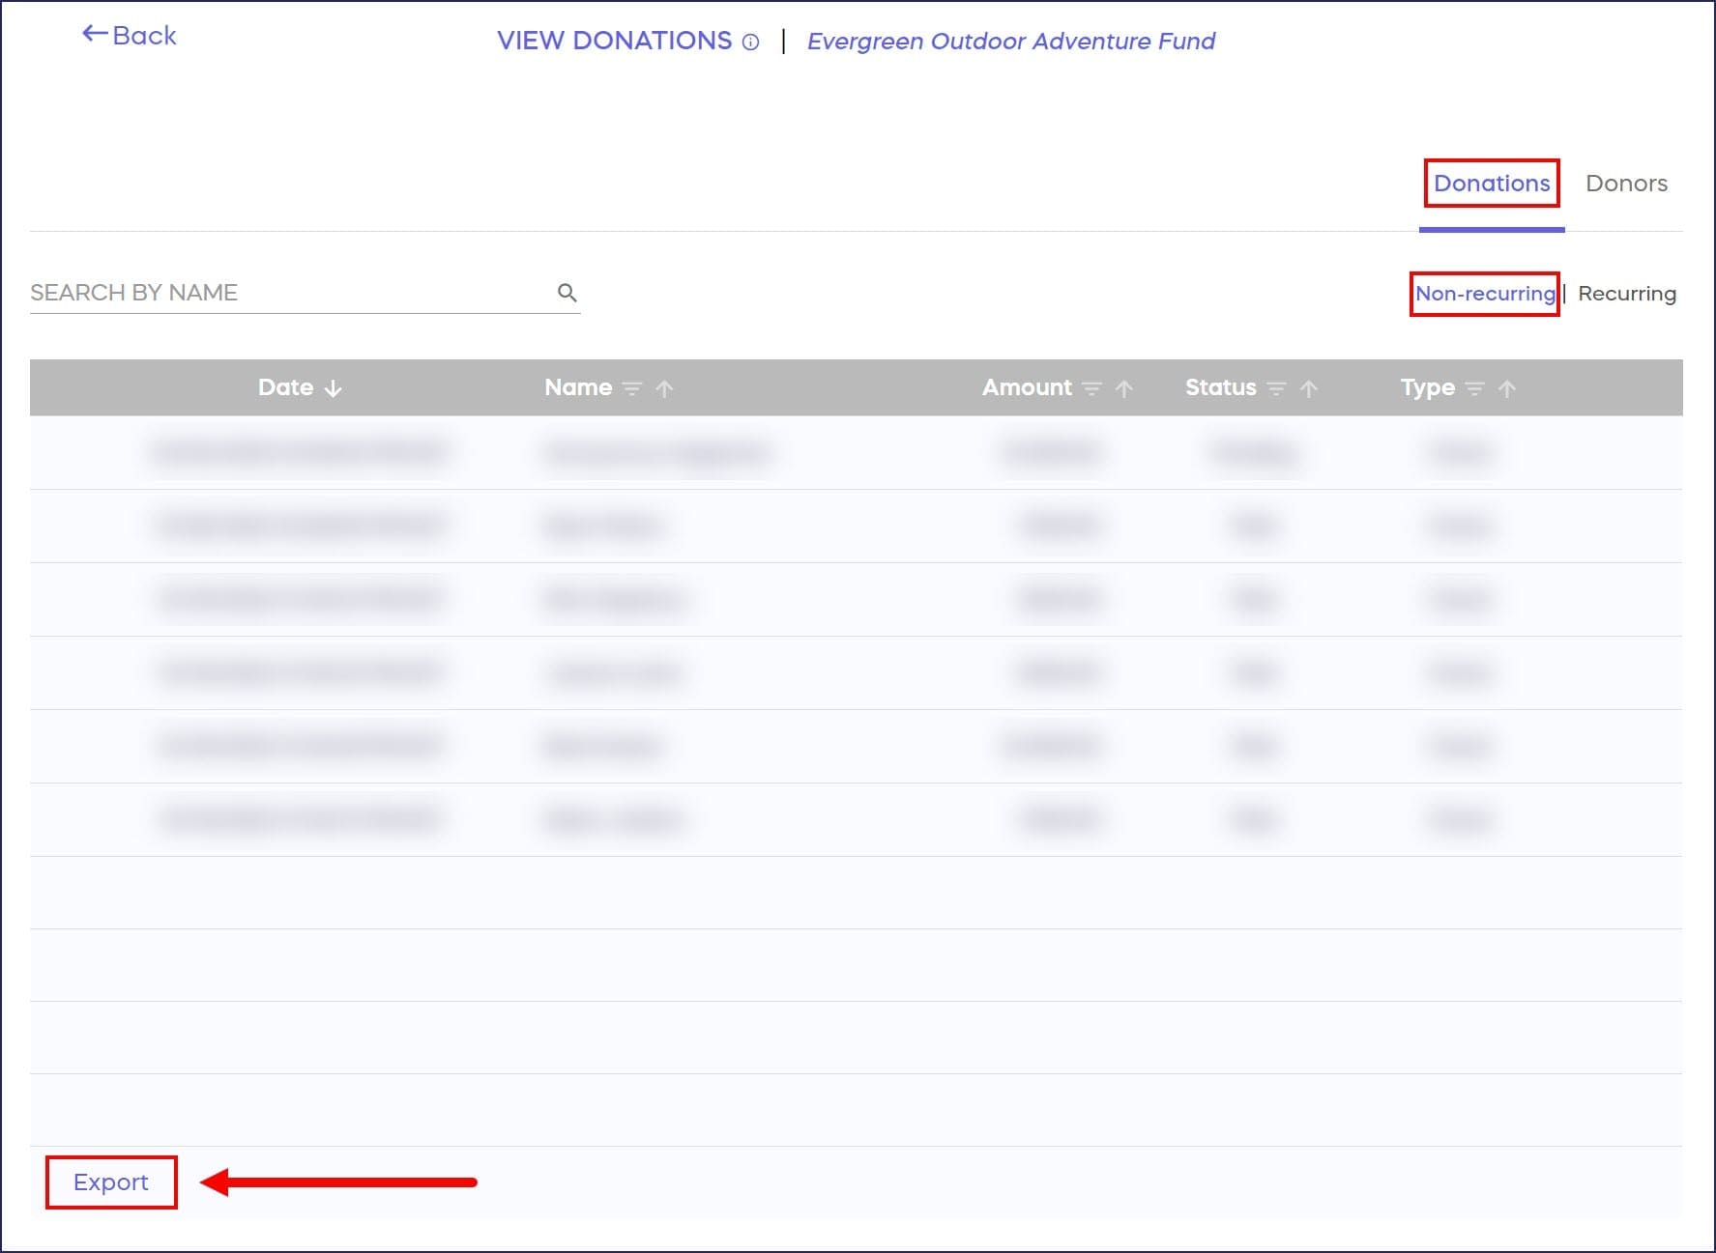Screen dimensions: 1716x1253
Task: Open the Name column filter icon
Action: (x=632, y=388)
